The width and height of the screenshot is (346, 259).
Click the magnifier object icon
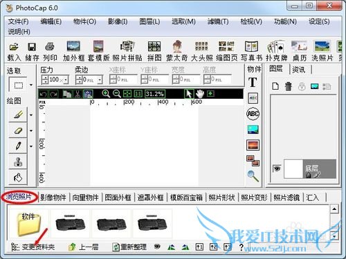(253, 176)
